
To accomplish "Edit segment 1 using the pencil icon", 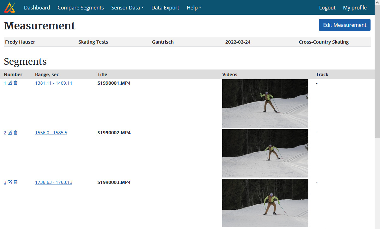I will coord(10,83).
